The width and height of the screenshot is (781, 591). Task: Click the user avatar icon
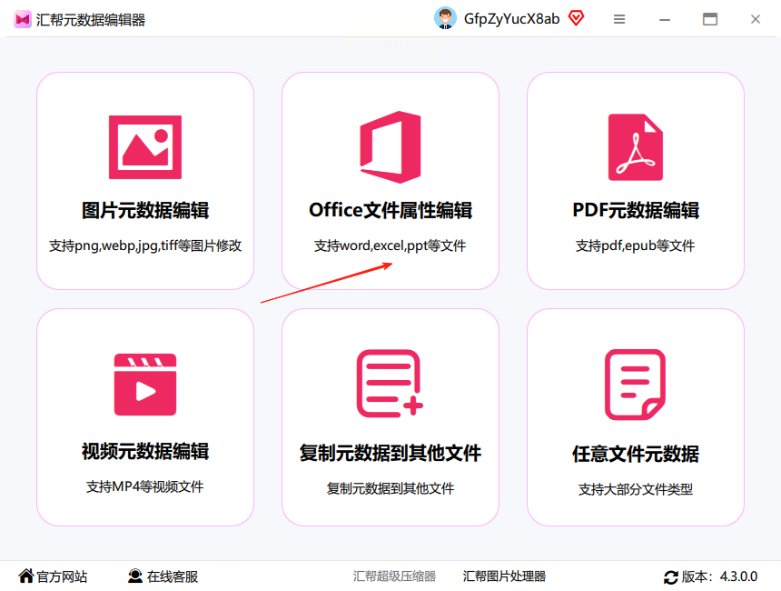pyautogui.click(x=445, y=18)
